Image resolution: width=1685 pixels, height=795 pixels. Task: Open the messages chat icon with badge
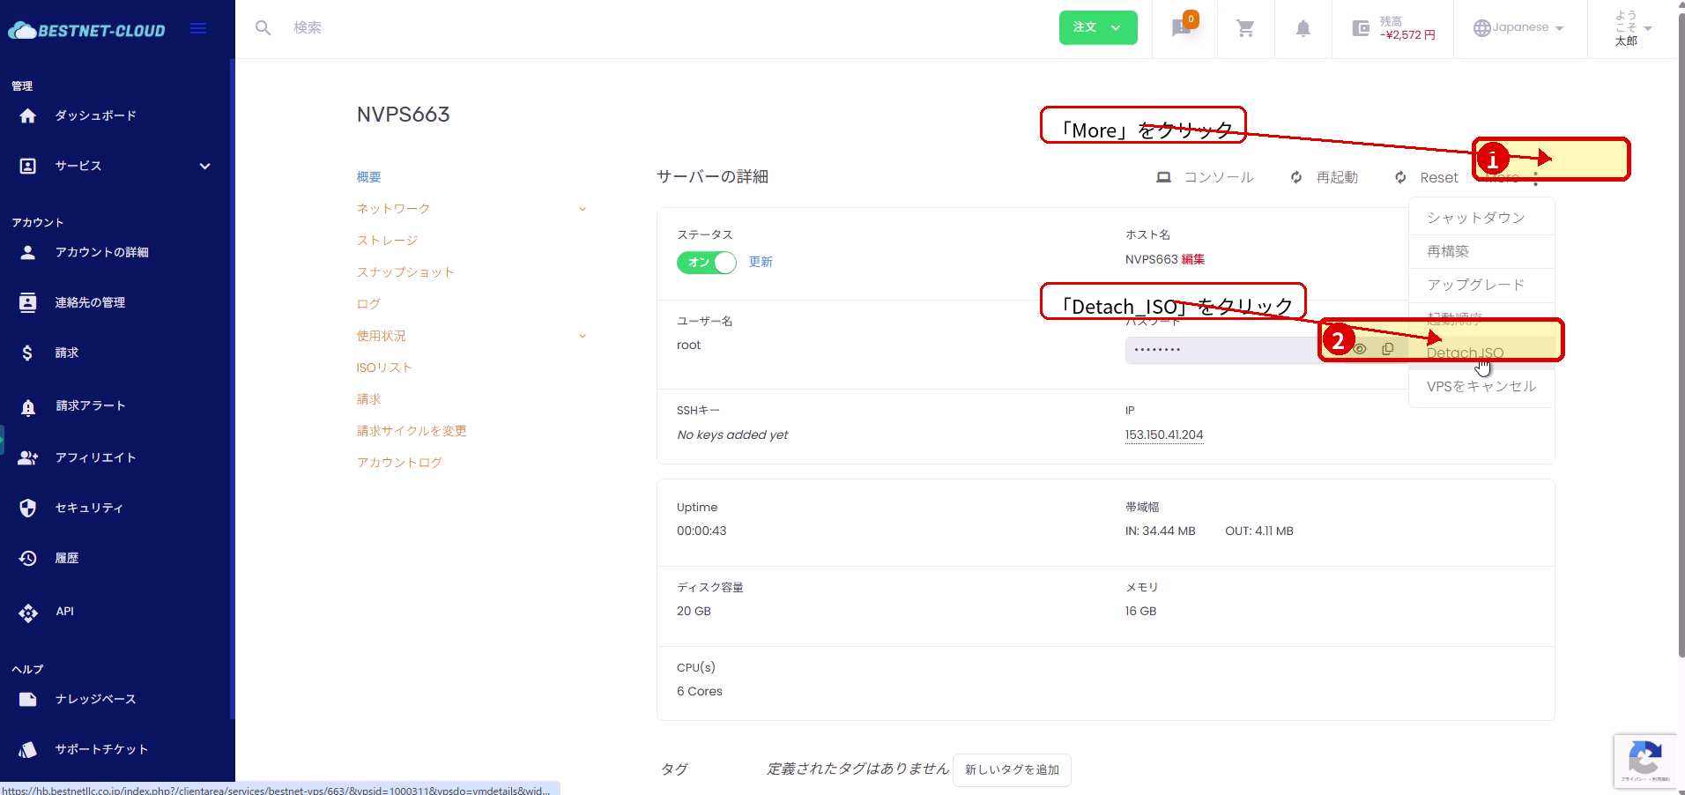pos(1182,28)
